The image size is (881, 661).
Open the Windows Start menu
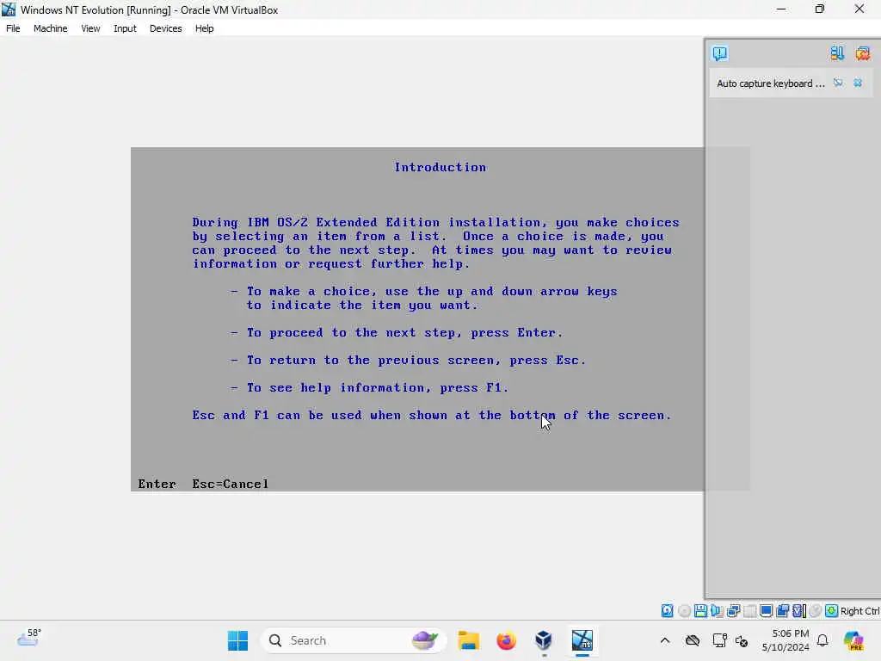click(x=237, y=640)
